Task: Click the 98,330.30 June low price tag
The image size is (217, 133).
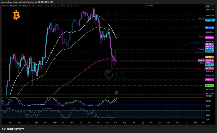Action: [210, 28]
